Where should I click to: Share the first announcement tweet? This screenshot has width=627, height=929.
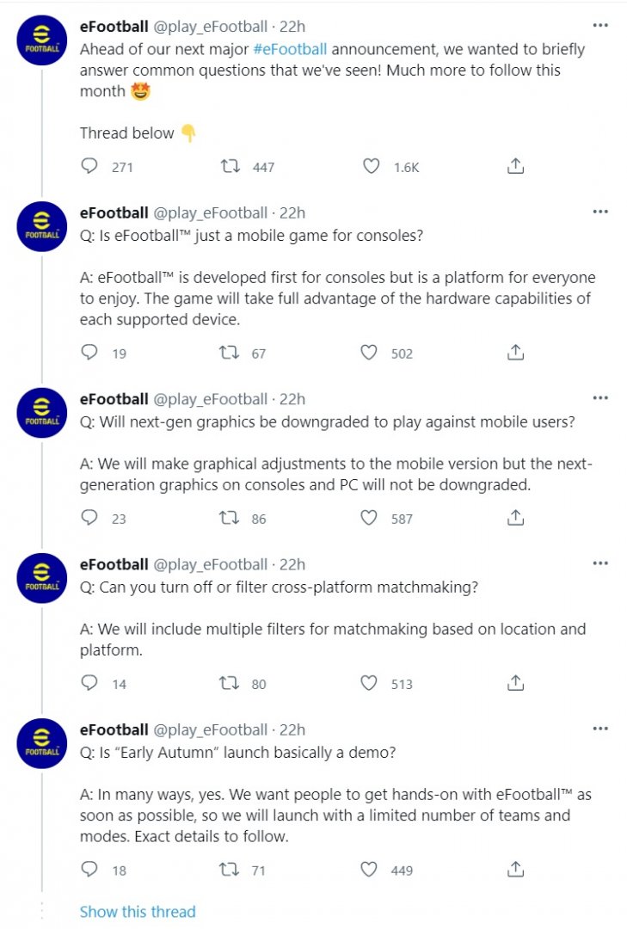[x=515, y=167]
